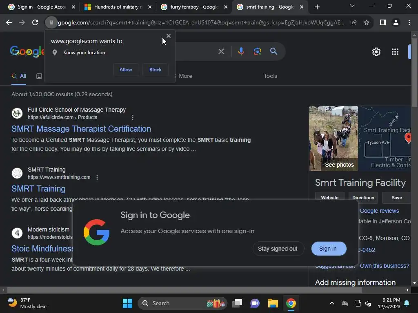Open more options for Full Circle result
The image size is (418, 313).
pyautogui.click(x=133, y=117)
